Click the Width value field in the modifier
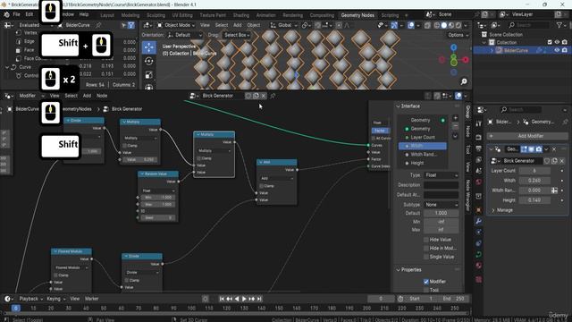Image resolution: width=572 pixels, height=322 pixels. pos(534,181)
